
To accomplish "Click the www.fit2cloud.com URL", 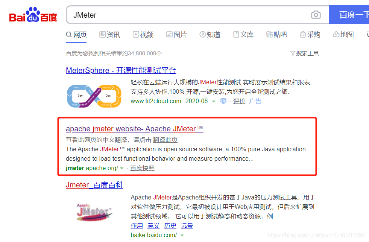I will point(156,101).
